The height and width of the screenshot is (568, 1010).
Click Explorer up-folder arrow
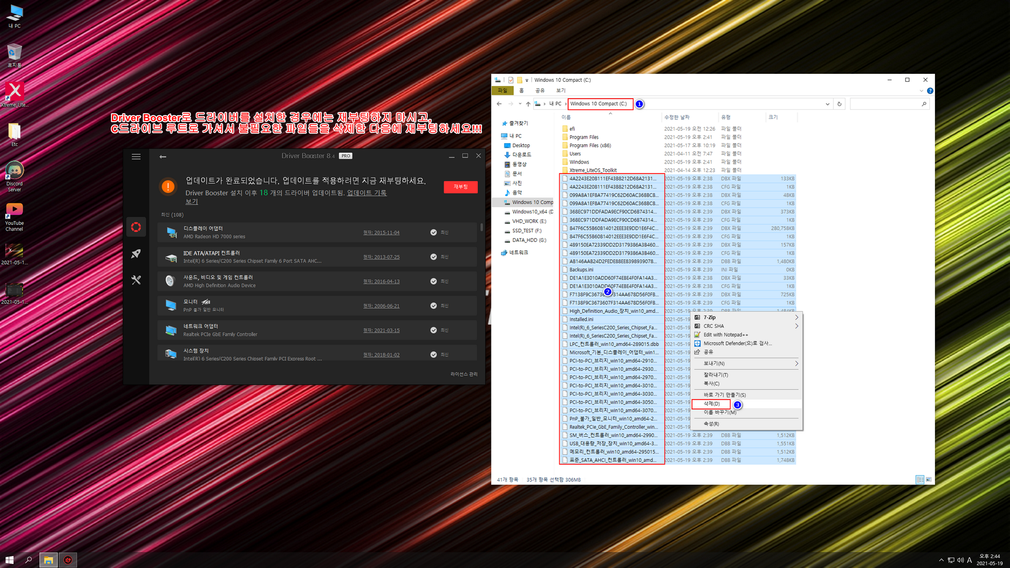click(x=528, y=104)
